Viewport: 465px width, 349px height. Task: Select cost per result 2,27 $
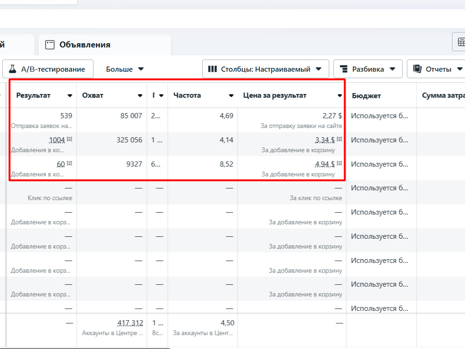coord(332,116)
